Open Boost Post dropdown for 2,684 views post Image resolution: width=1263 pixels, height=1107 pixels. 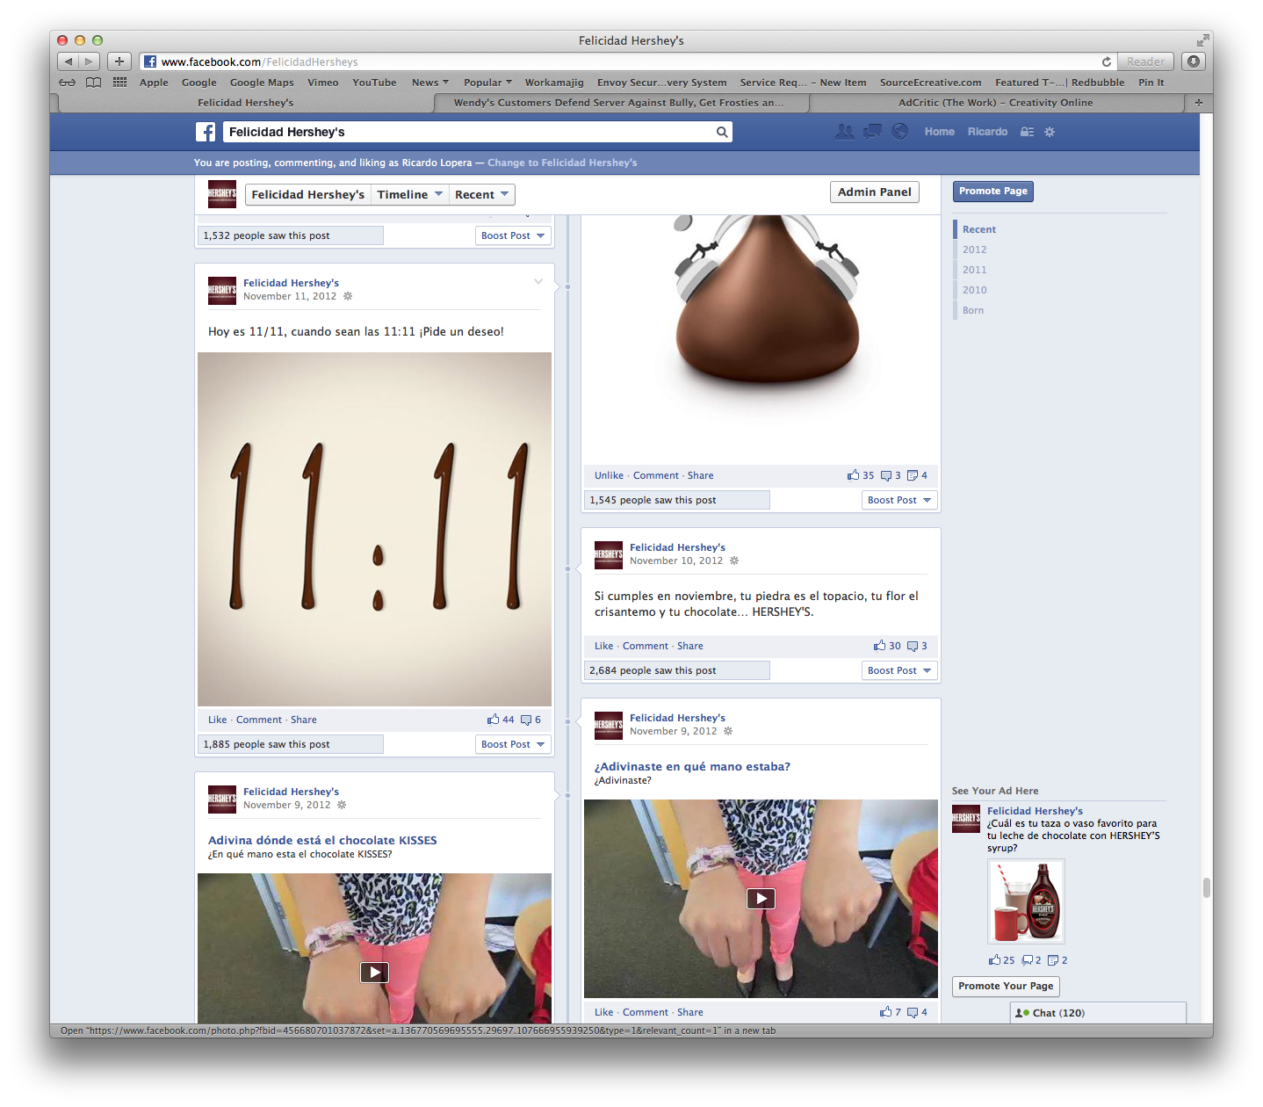coord(899,670)
